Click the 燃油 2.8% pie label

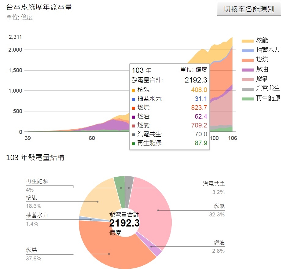218,247
